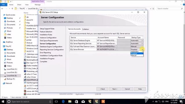Open Downloads under Quick access

tap(11, 21)
